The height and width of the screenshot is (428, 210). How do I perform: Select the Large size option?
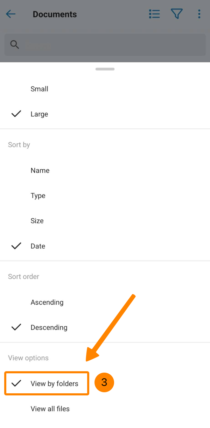click(39, 114)
